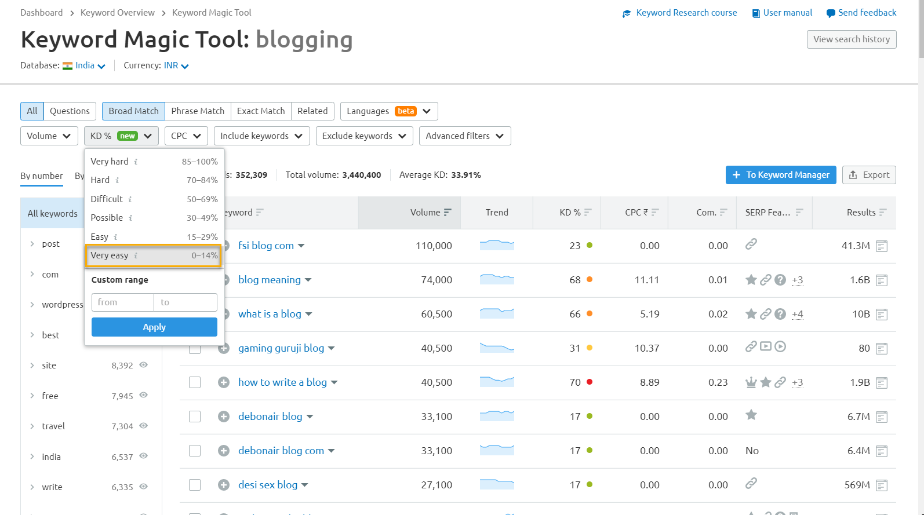Change the INR currency selector
This screenshot has width=924, height=515.
click(176, 65)
